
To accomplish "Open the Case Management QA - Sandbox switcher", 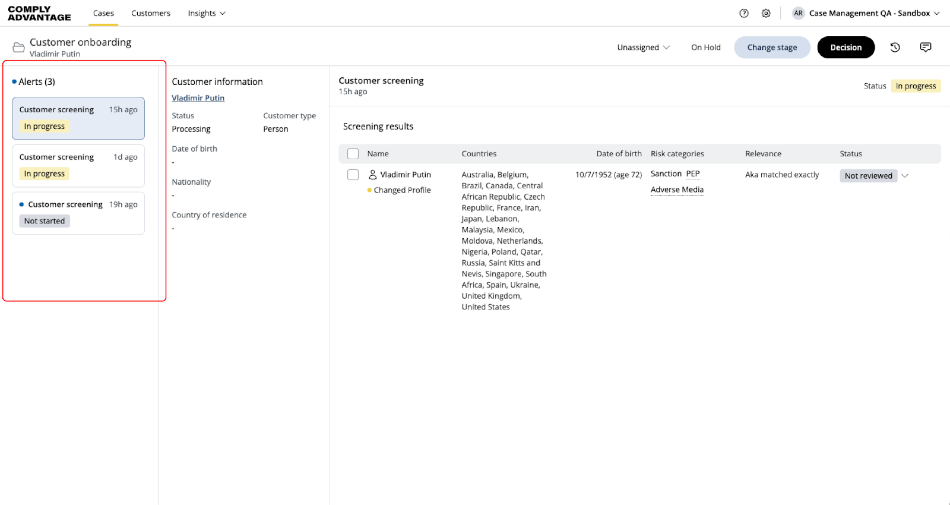I will [874, 13].
